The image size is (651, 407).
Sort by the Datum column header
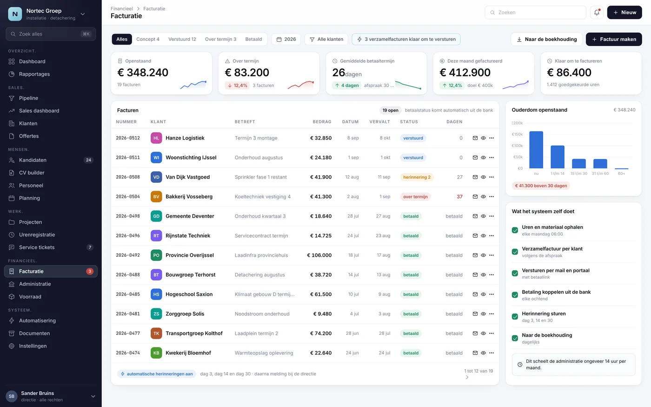350,122
